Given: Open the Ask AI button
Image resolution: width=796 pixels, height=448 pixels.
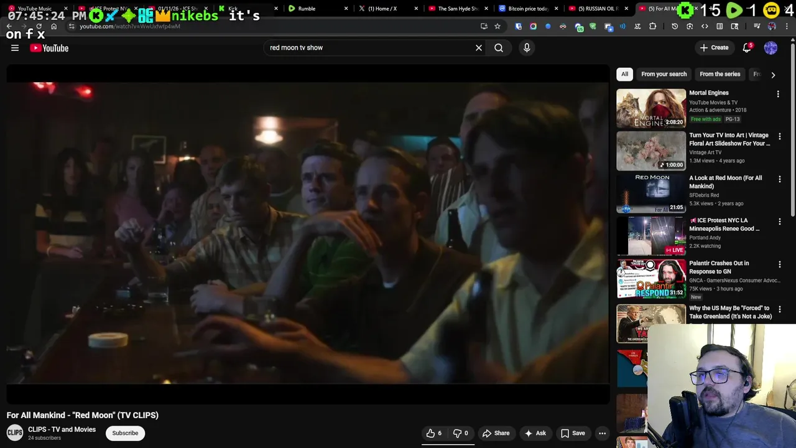Looking at the screenshot, I should 535,433.
